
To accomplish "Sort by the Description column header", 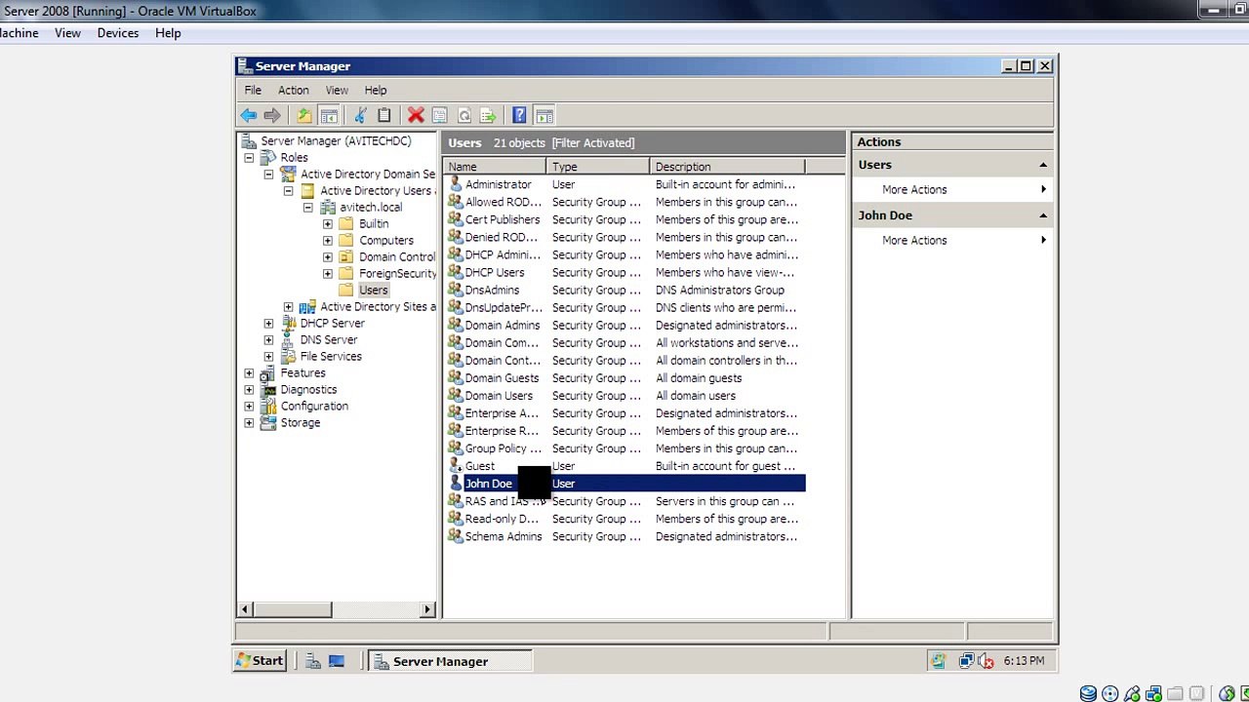I will (727, 167).
